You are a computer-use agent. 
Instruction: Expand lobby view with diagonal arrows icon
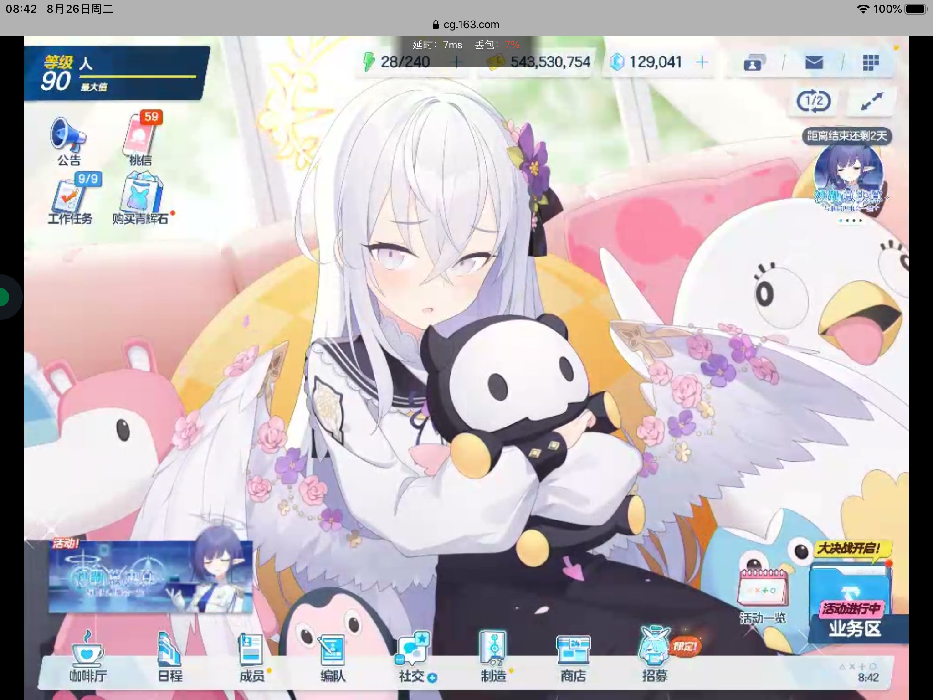(x=871, y=101)
